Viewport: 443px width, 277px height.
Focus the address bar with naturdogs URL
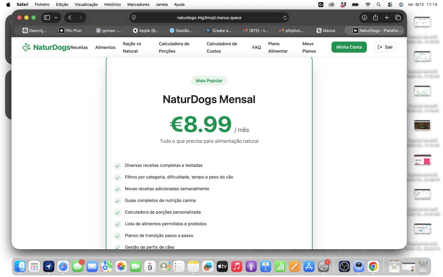[x=209, y=18]
